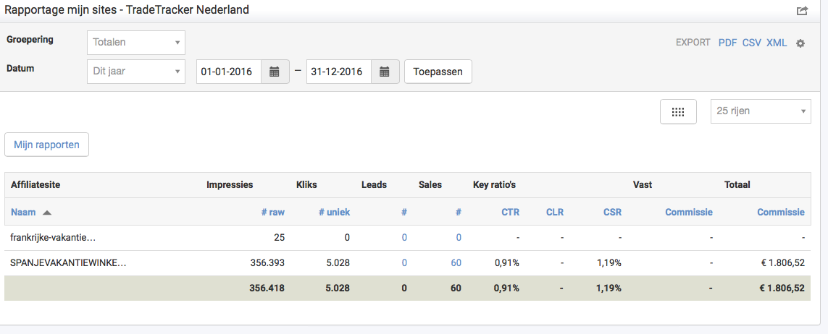This screenshot has width=828, height=334.
Task: Export report as PDF
Action: pos(727,43)
